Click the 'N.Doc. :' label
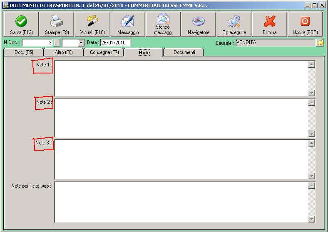Image resolution: width=328 pixels, height=232 pixels. (12, 42)
